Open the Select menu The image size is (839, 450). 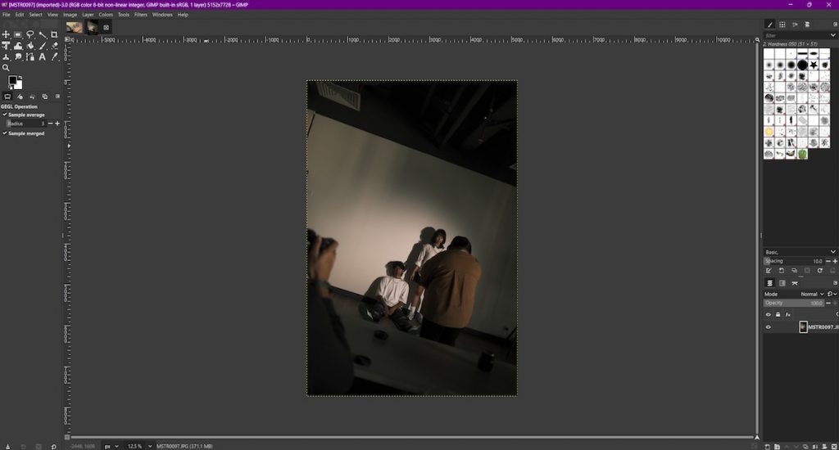(36, 15)
